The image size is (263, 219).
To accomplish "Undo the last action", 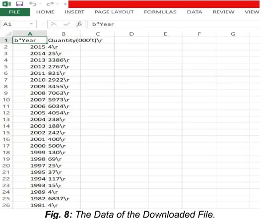I will click(x=33, y=3).
